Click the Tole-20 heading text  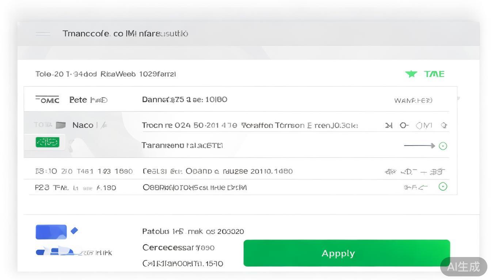(x=106, y=74)
